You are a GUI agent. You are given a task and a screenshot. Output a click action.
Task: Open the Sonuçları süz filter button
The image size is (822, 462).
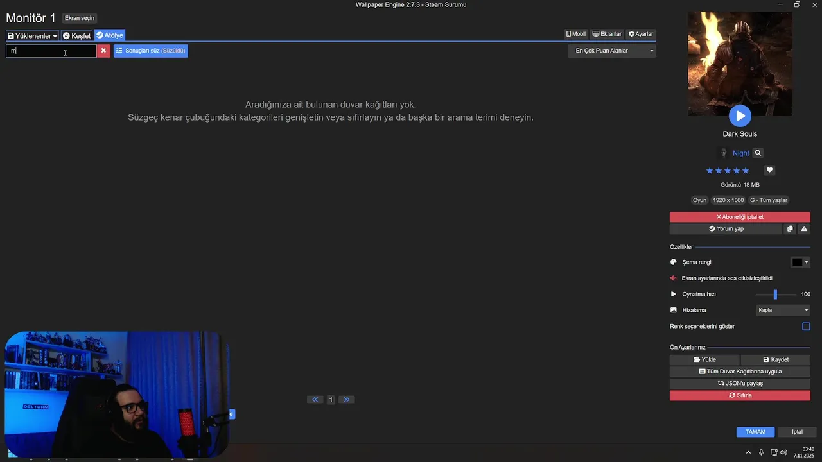pyautogui.click(x=151, y=51)
